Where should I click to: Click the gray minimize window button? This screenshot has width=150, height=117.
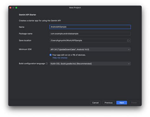13,8
